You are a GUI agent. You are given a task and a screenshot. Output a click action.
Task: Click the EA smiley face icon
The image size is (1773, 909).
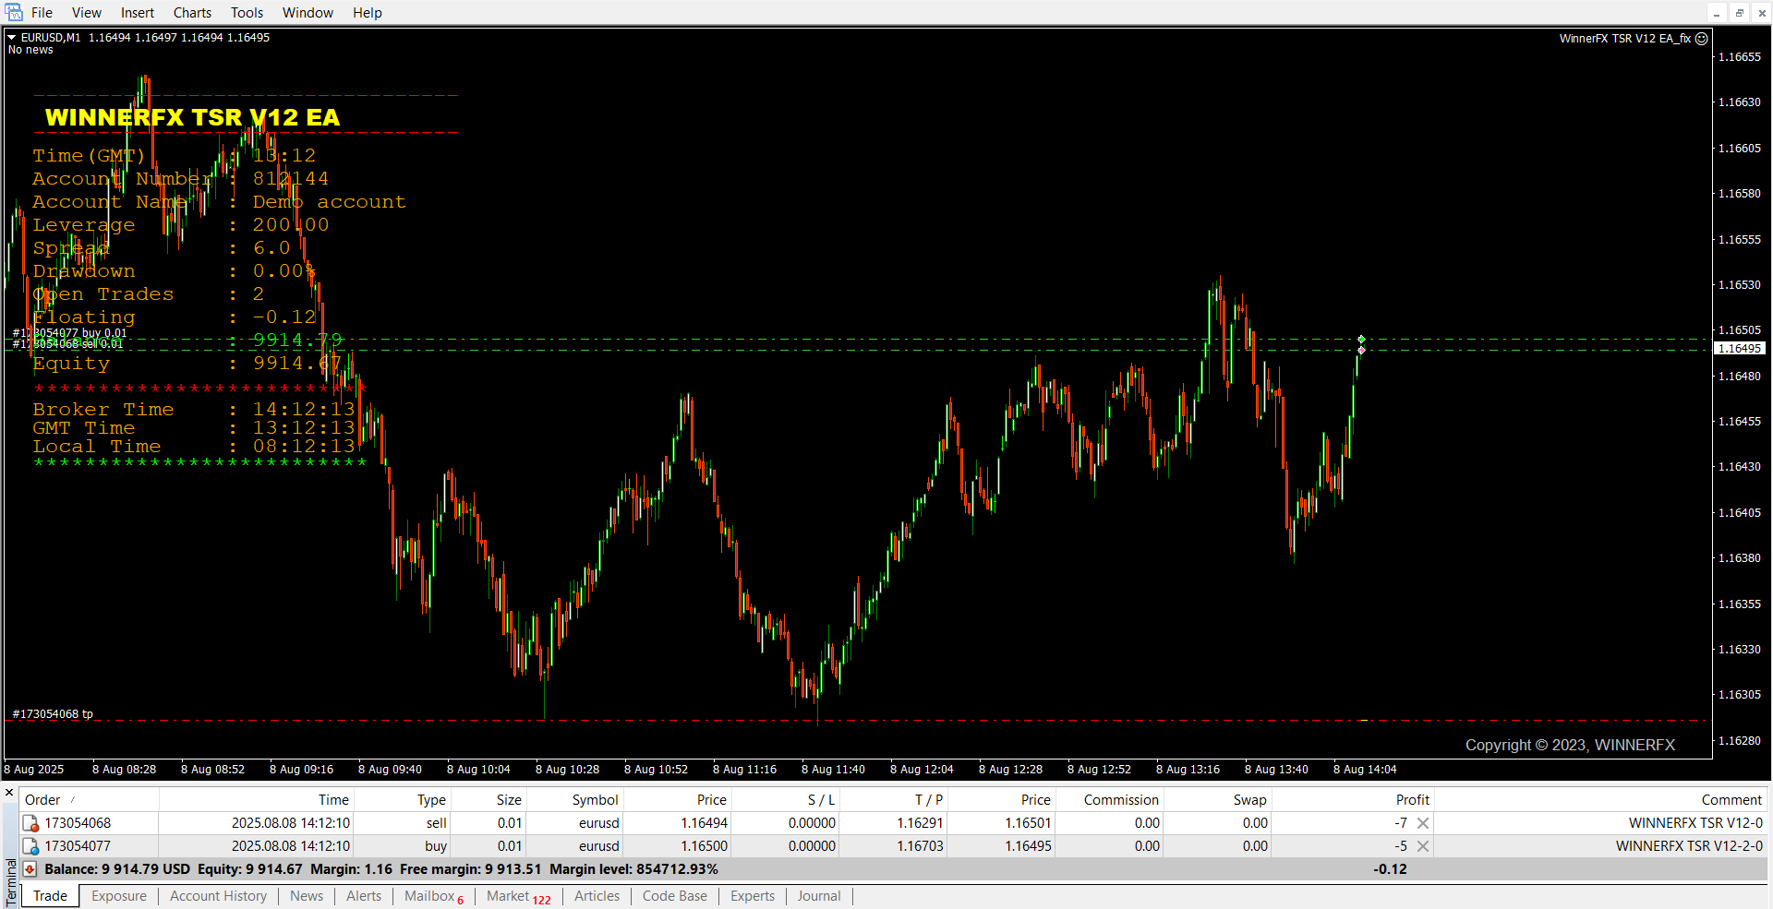point(1702,39)
